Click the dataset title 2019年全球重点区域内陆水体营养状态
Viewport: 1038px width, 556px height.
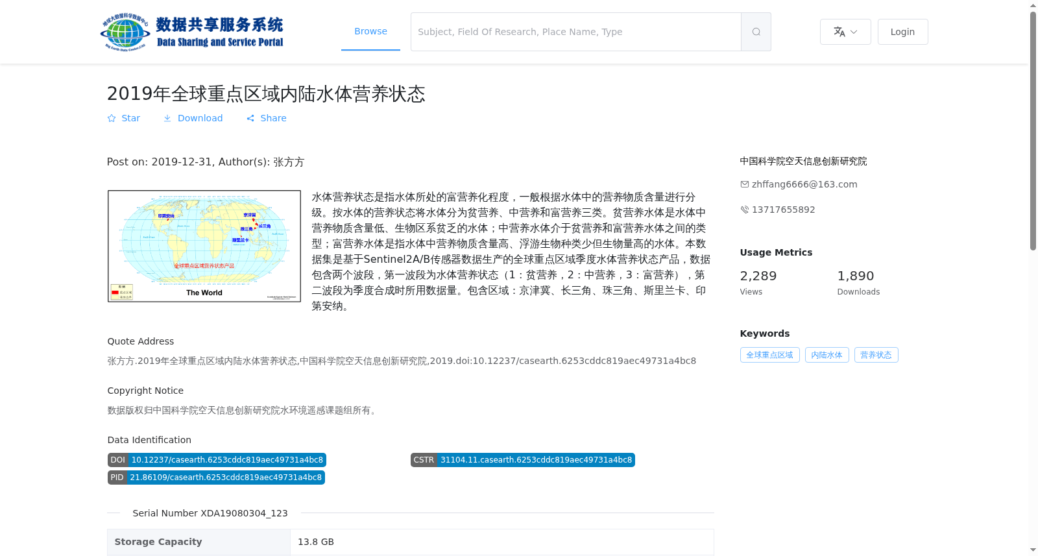(x=266, y=94)
